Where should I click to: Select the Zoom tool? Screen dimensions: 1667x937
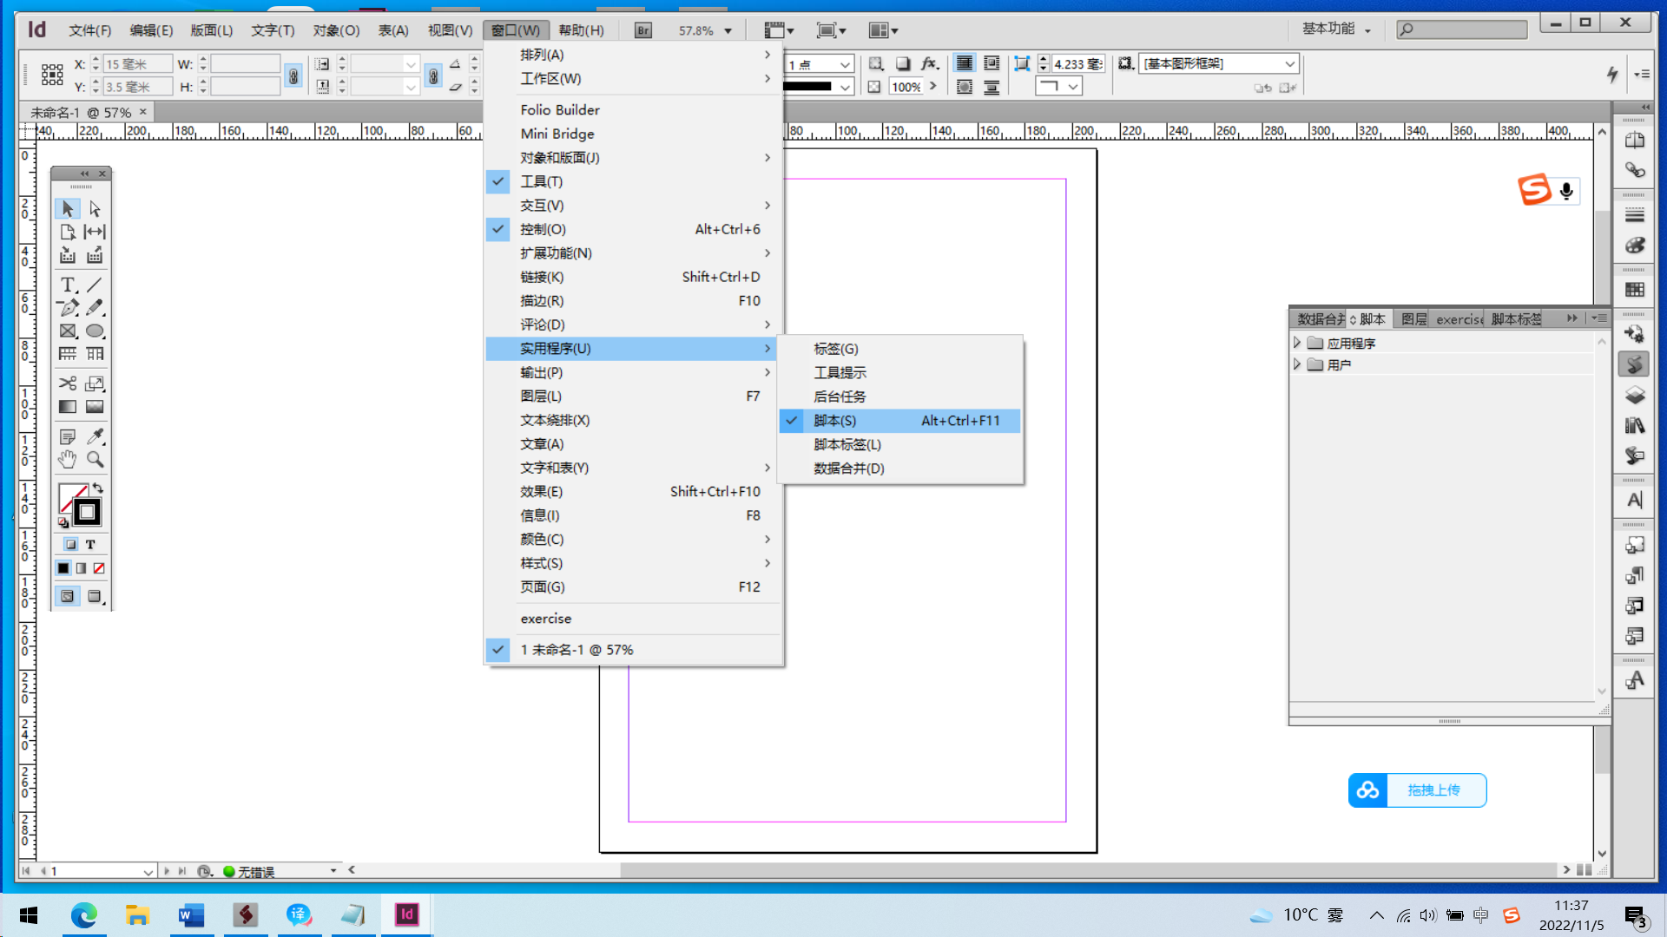click(x=95, y=460)
